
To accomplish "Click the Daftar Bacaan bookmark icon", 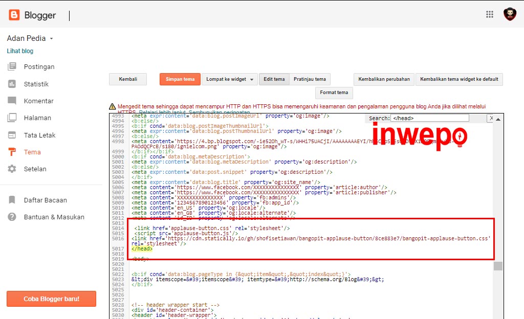I will coord(12,200).
